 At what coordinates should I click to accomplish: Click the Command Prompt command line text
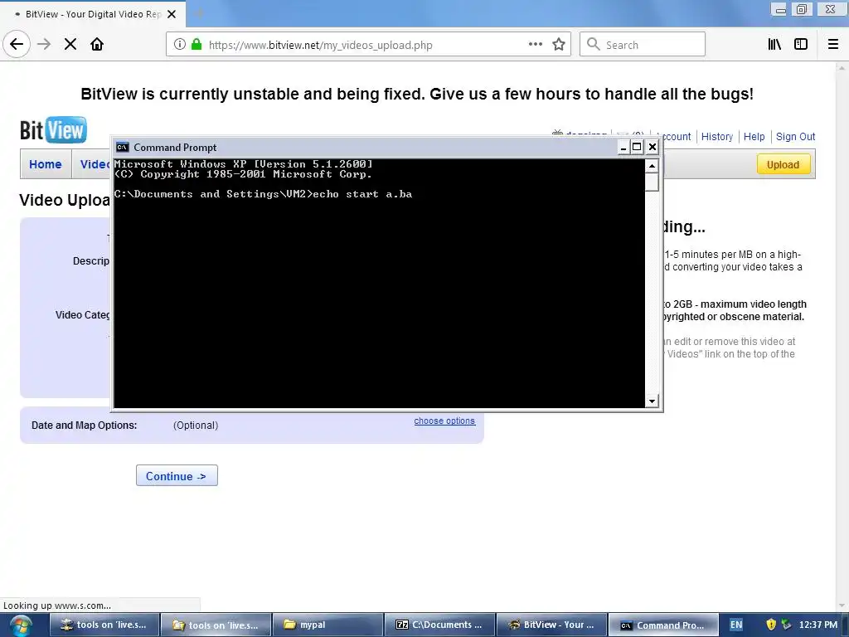point(263,194)
